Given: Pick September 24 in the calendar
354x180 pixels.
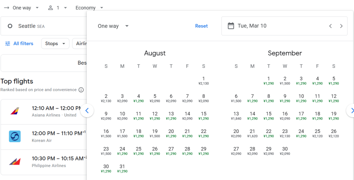Looking at the screenshot, I should [x=301, y=133].
